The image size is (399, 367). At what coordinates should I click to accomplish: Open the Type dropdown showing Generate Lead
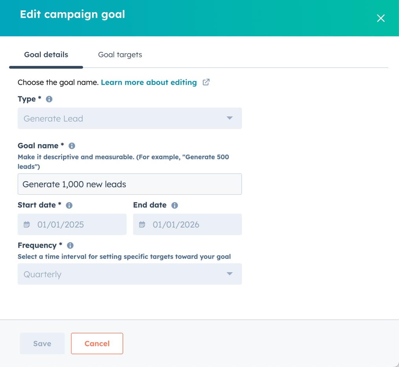pyautogui.click(x=130, y=118)
